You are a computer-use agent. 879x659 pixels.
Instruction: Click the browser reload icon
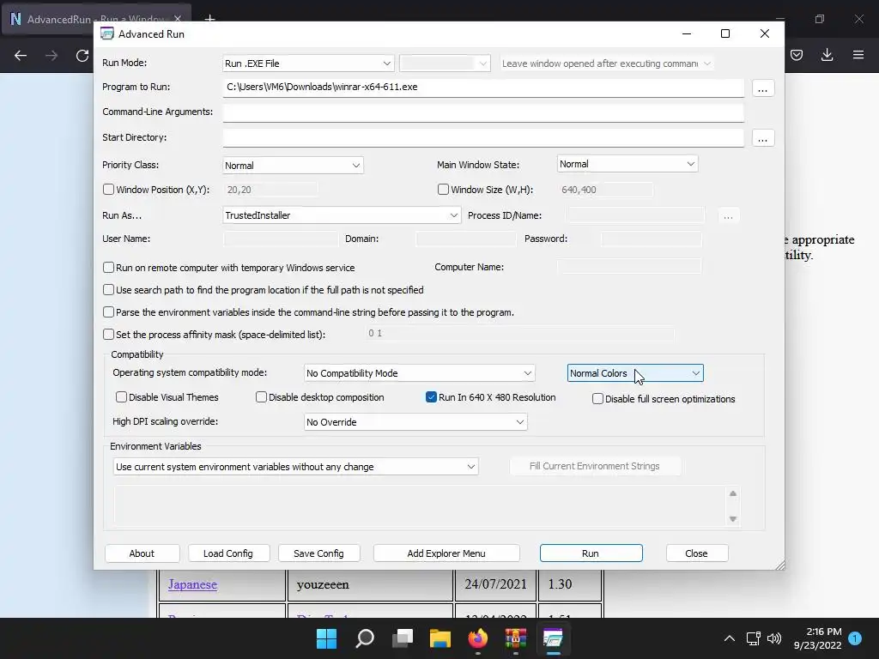pos(82,56)
